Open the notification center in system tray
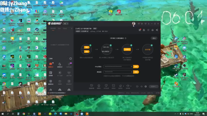Screen dimensions: 207x116 pos(204,114)
